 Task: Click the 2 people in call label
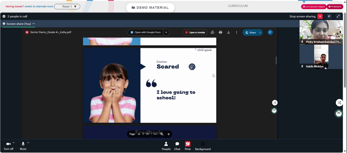pos(17,16)
